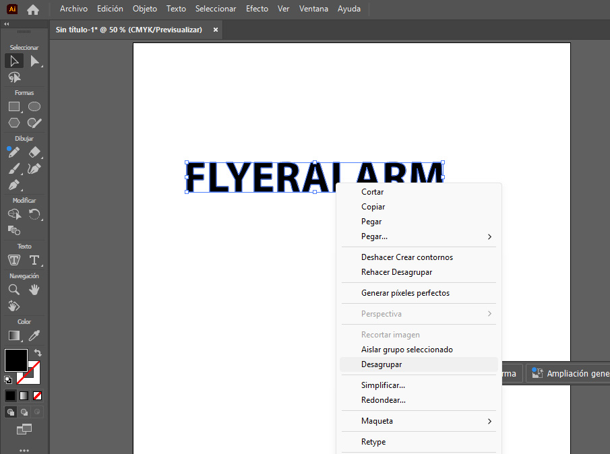Choose Desagrupar from context menu

click(382, 364)
